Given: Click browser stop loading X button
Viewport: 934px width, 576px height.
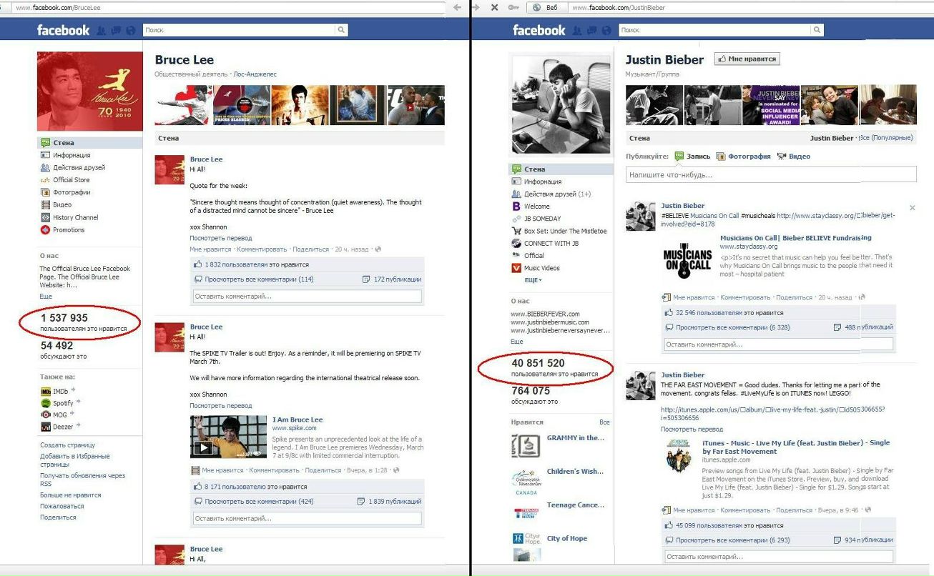Looking at the screenshot, I should tap(494, 7).
